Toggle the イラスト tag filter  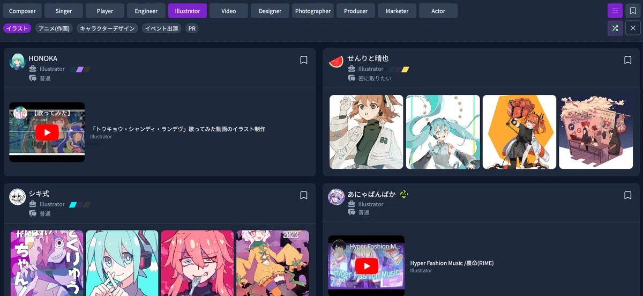pyautogui.click(x=17, y=28)
